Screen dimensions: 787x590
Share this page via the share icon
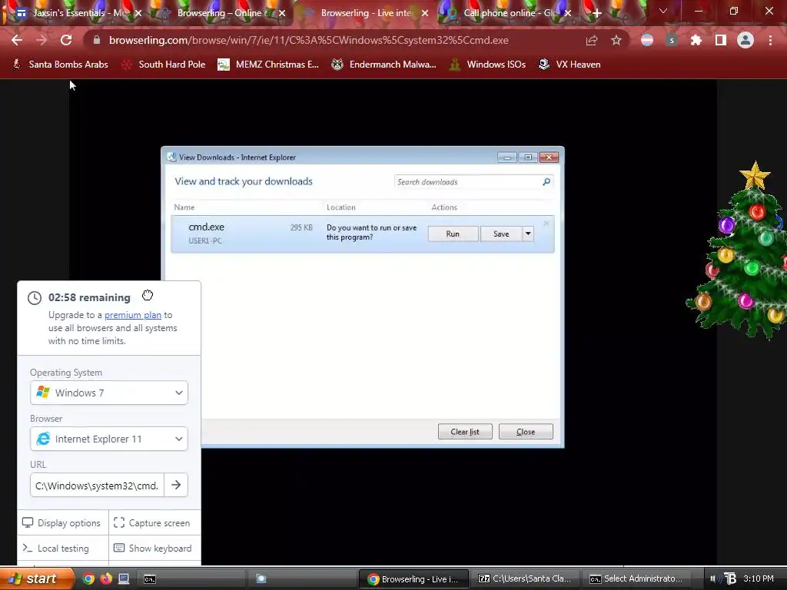pos(592,40)
